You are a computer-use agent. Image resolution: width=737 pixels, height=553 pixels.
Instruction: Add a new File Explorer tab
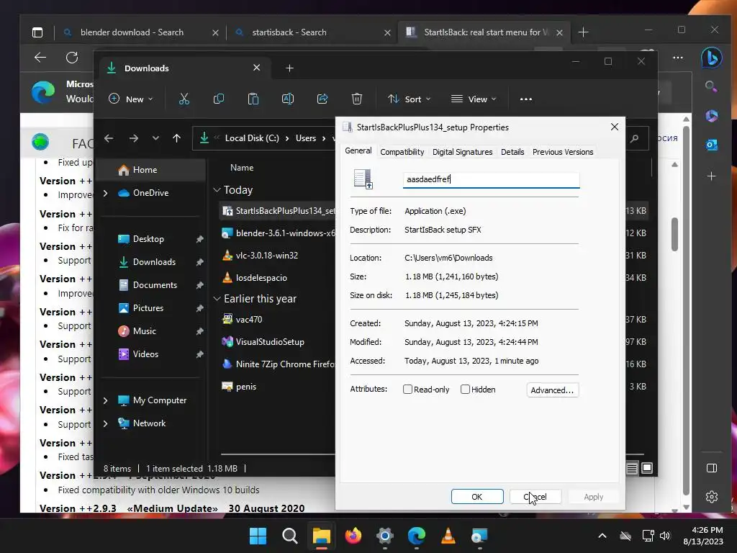tap(289, 68)
